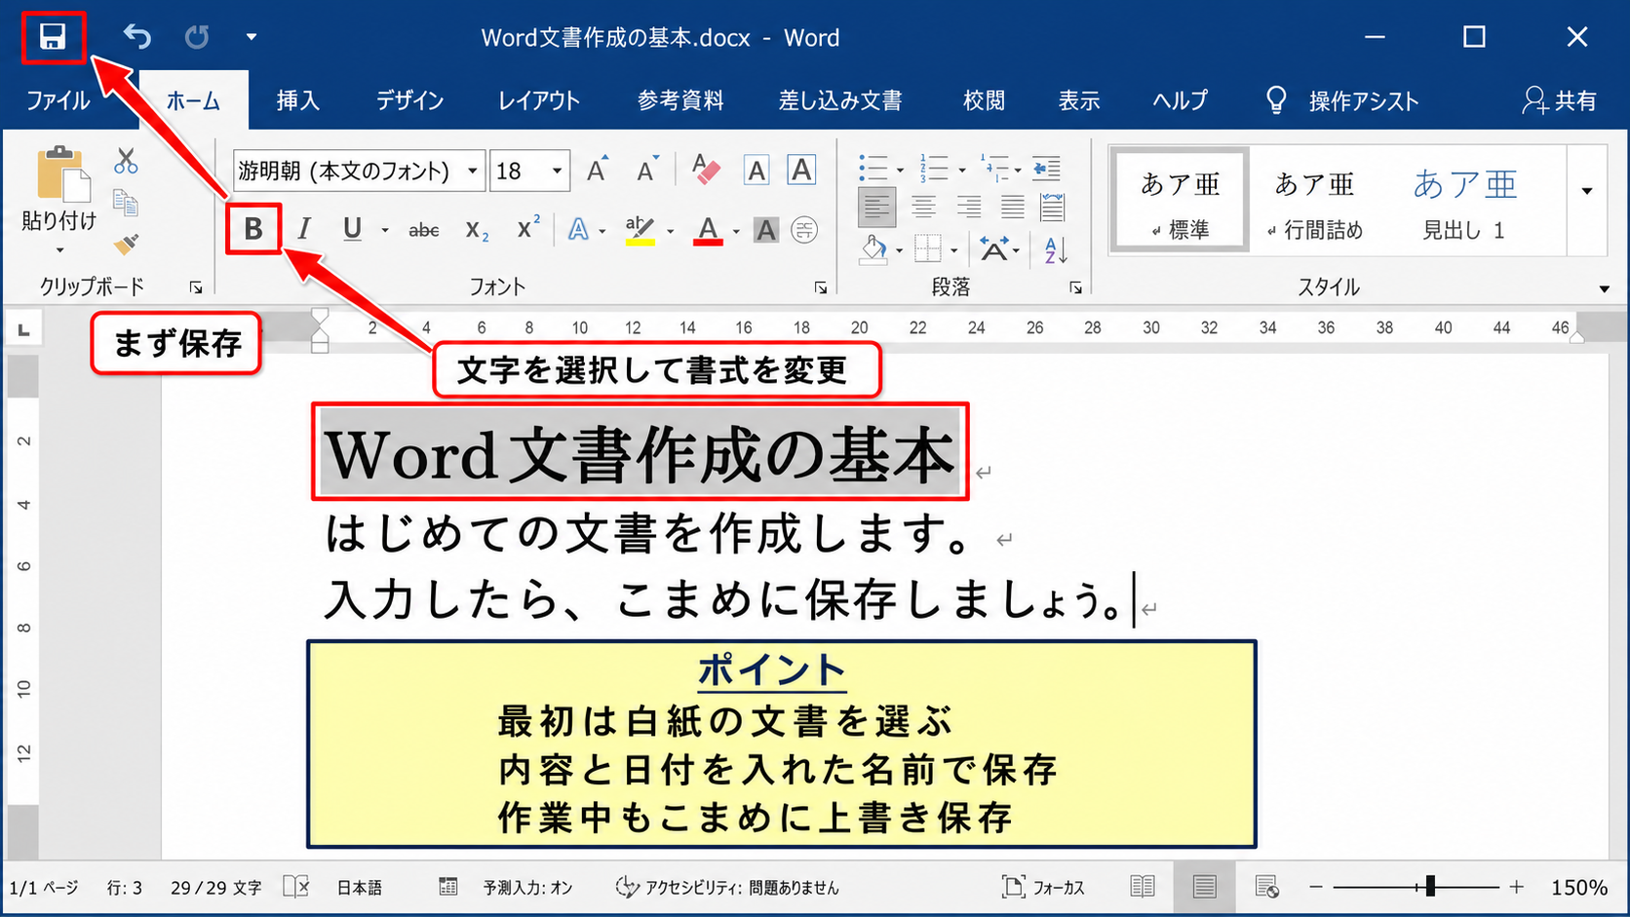Decrease font size with smaller A
Viewport: 1630px width, 917px height.
click(646, 171)
